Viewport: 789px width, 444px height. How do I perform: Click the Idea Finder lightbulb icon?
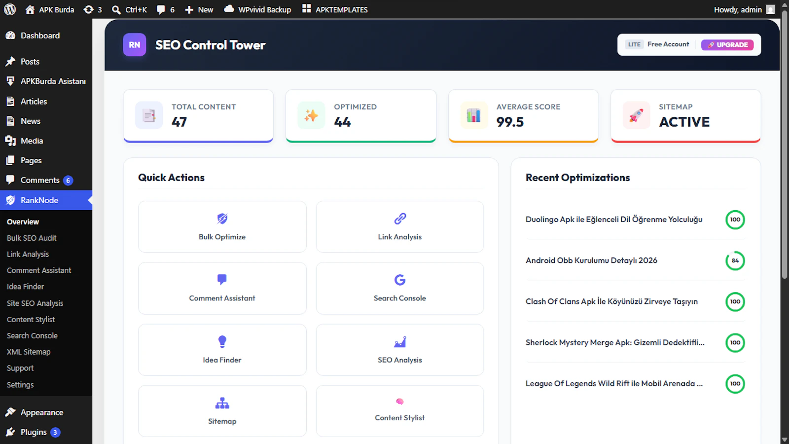pyautogui.click(x=222, y=341)
